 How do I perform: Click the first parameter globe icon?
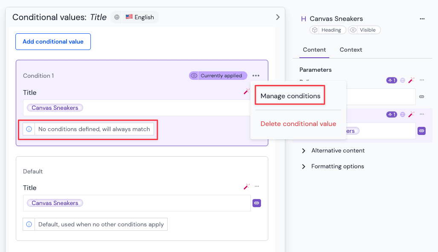coord(403,80)
